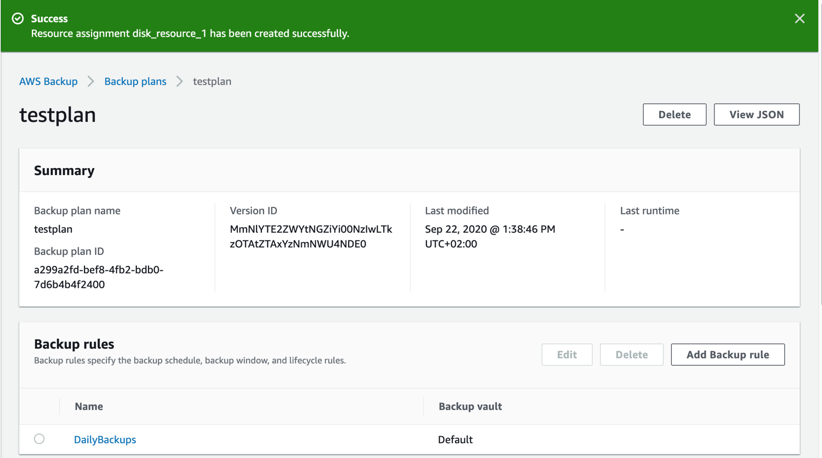Viewport: 822px width, 458px height.
Task: Click the Last modified timestamp
Action: point(490,236)
